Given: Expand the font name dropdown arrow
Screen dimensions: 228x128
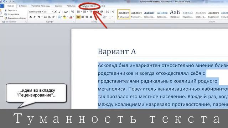Looking at the screenshot, I should [x=42, y=12].
